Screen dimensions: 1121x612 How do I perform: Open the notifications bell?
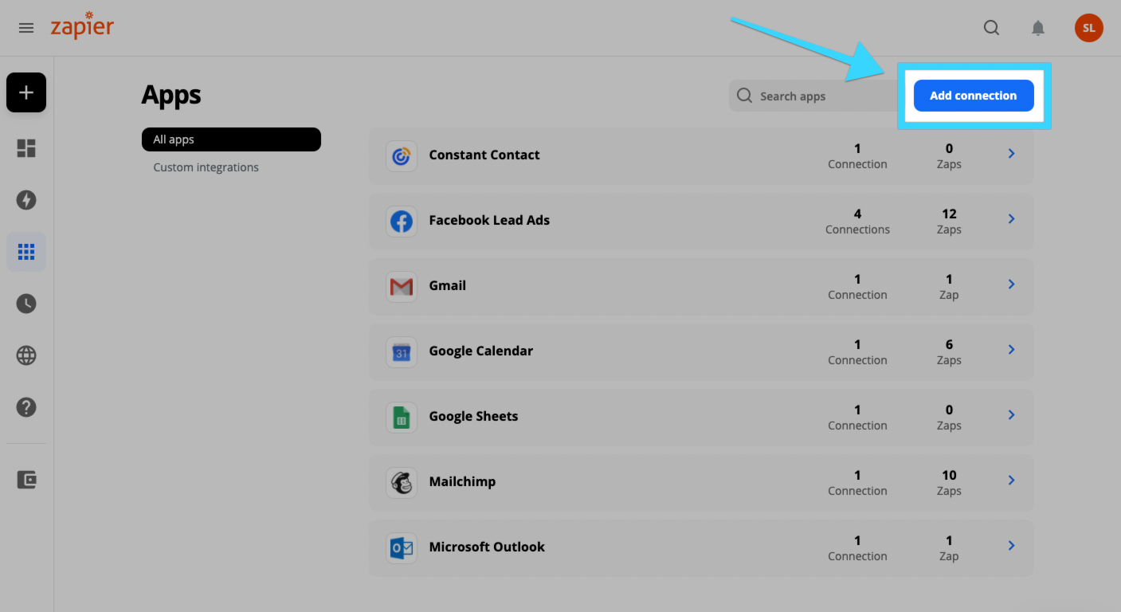pos(1037,29)
